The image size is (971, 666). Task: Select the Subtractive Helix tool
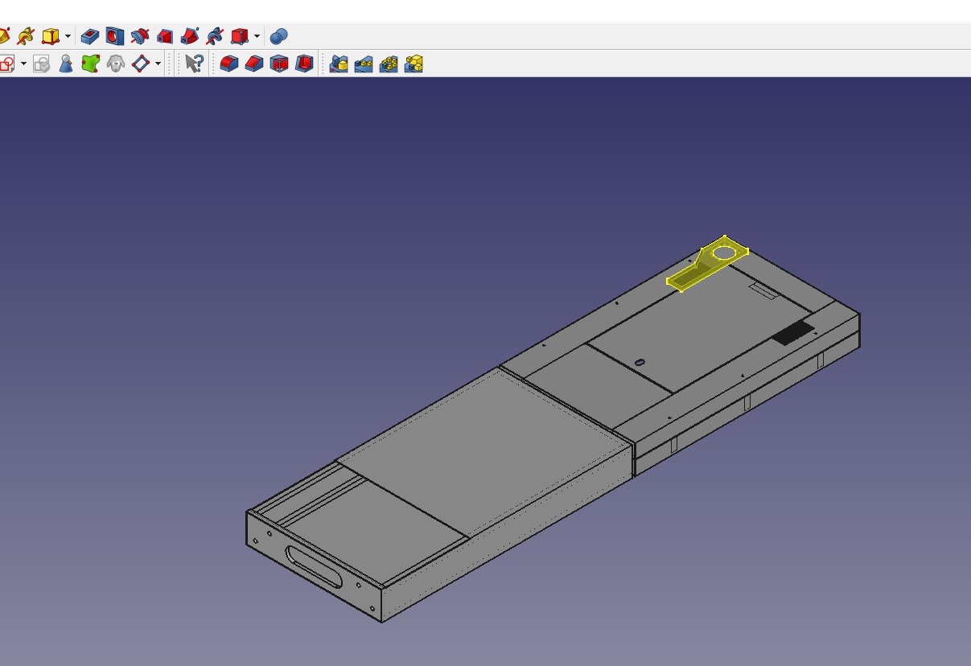coord(215,36)
